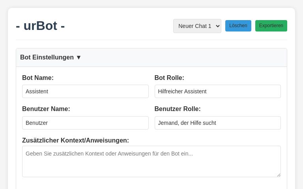This screenshot has height=189, width=303.
Task: Click the textarea resize handle corner
Action: 279,175
